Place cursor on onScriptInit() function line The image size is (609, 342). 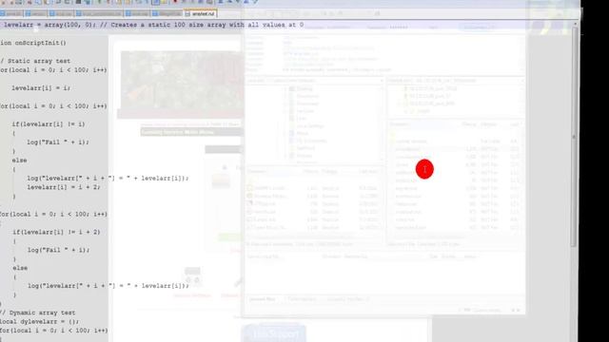pos(33,43)
